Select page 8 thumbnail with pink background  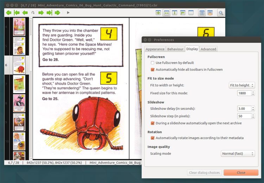pos(19,103)
